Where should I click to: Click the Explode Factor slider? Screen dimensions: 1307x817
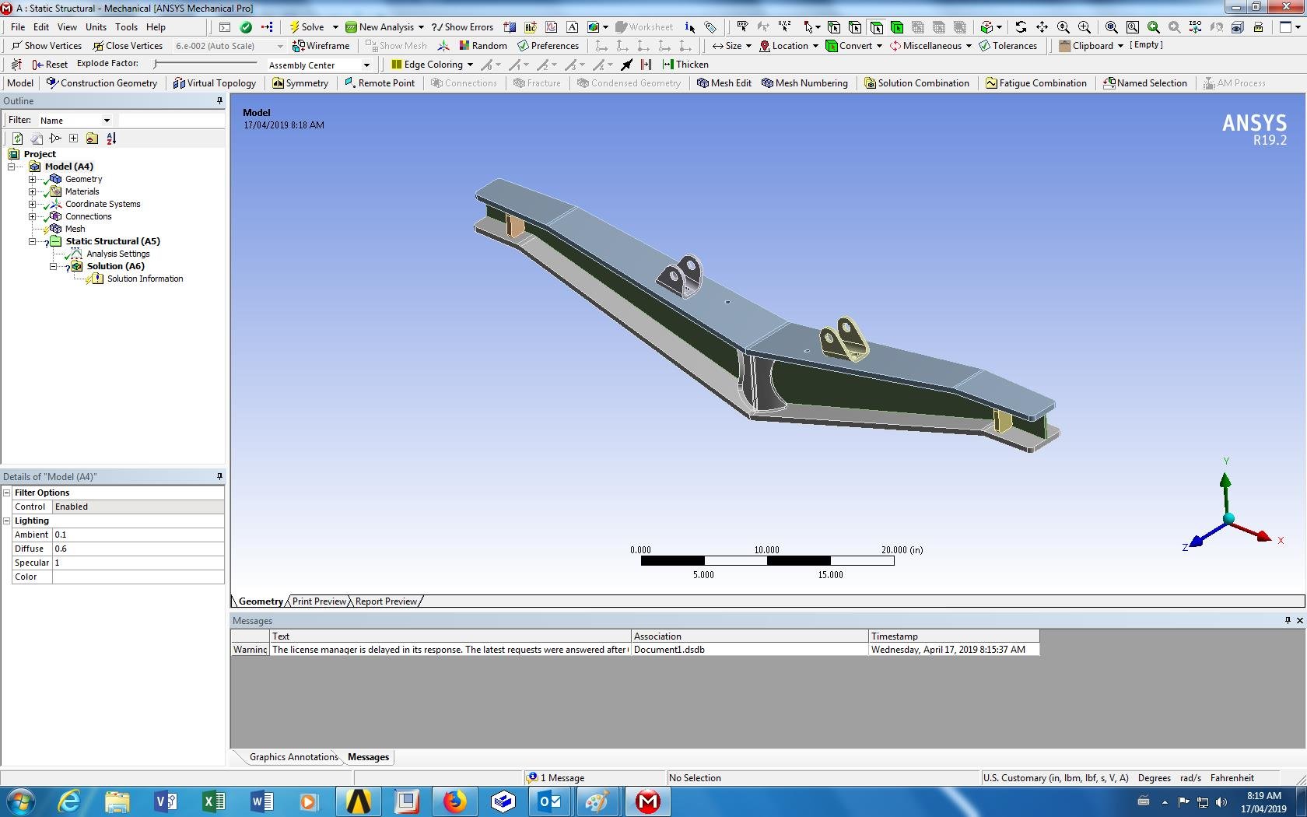[206, 64]
